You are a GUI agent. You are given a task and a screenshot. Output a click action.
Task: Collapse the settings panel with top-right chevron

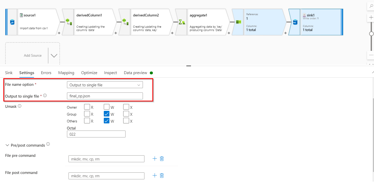click(x=373, y=73)
